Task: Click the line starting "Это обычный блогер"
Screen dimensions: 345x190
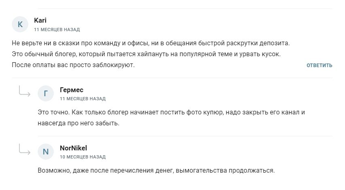Action: (x=146, y=54)
